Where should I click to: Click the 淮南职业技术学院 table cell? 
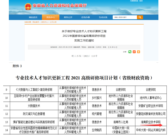tap(151, 122)
